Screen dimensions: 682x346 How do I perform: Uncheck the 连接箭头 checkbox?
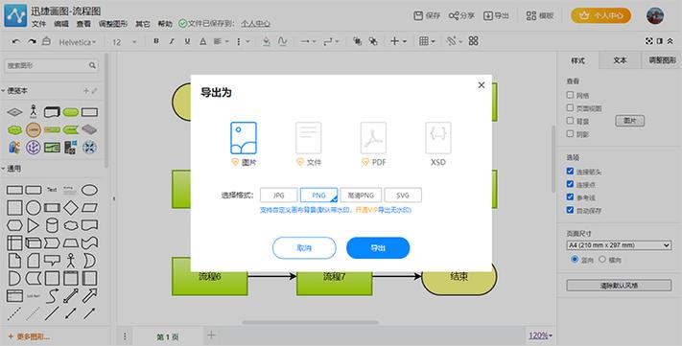(x=570, y=172)
